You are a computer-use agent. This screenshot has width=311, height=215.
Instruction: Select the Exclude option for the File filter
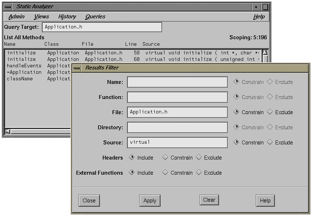click(x=270, y=112)
